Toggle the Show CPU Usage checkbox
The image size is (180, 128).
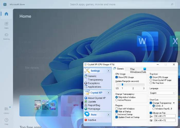(x=116, y=77)
